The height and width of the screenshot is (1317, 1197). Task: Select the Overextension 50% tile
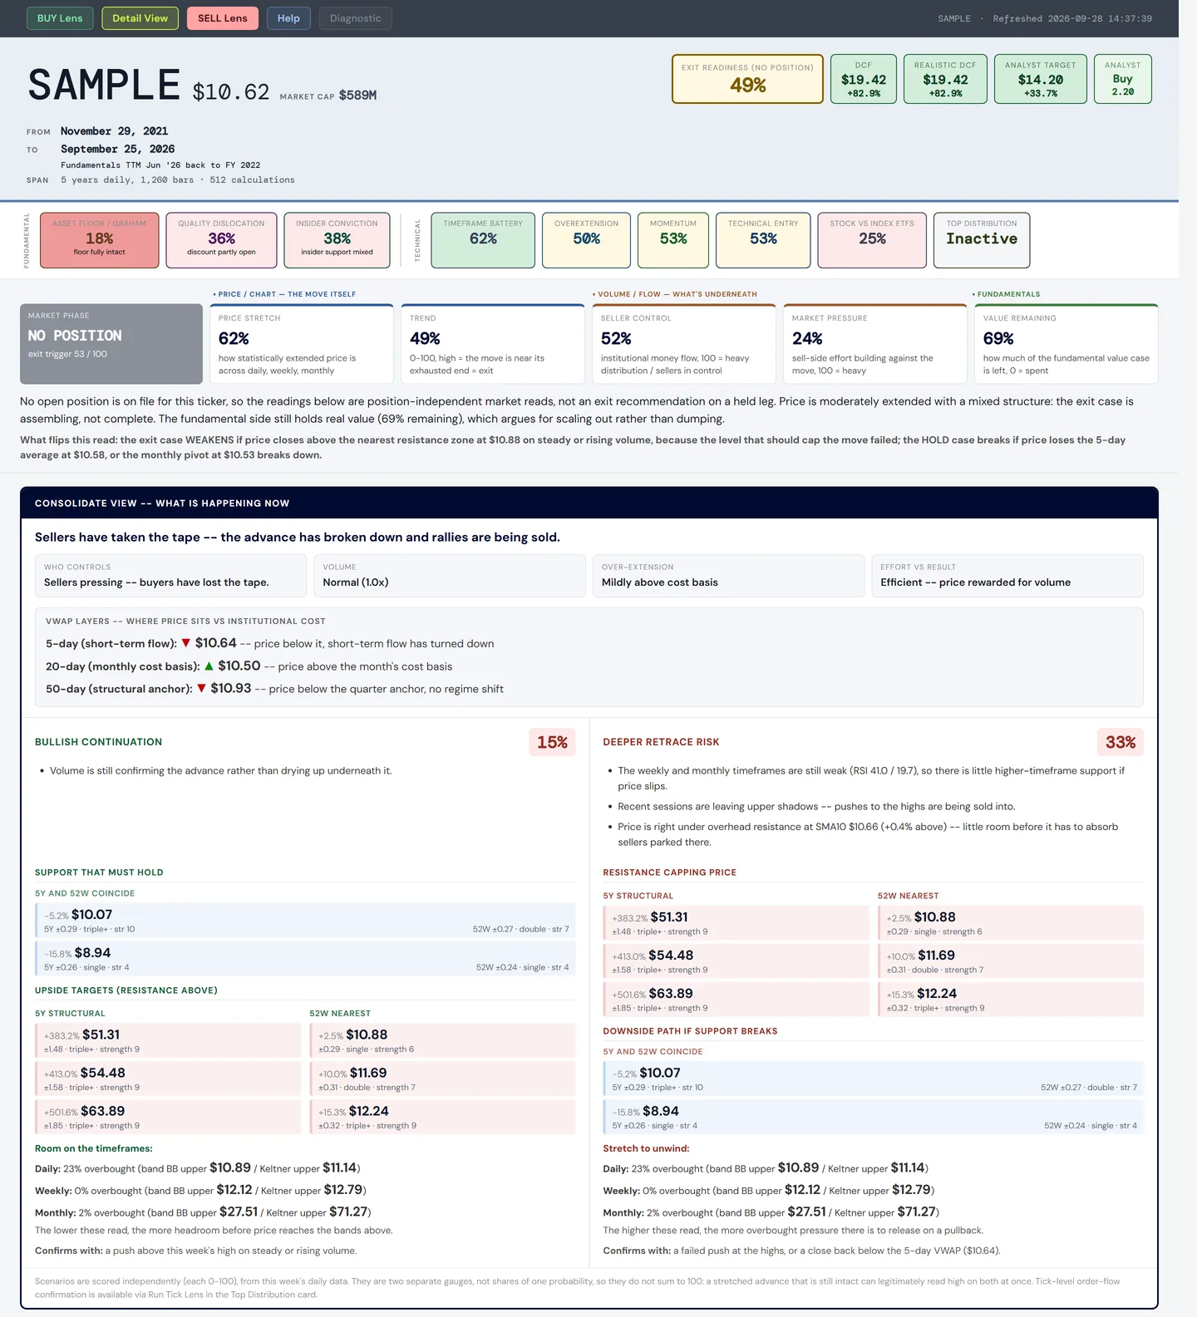(586, 240)
